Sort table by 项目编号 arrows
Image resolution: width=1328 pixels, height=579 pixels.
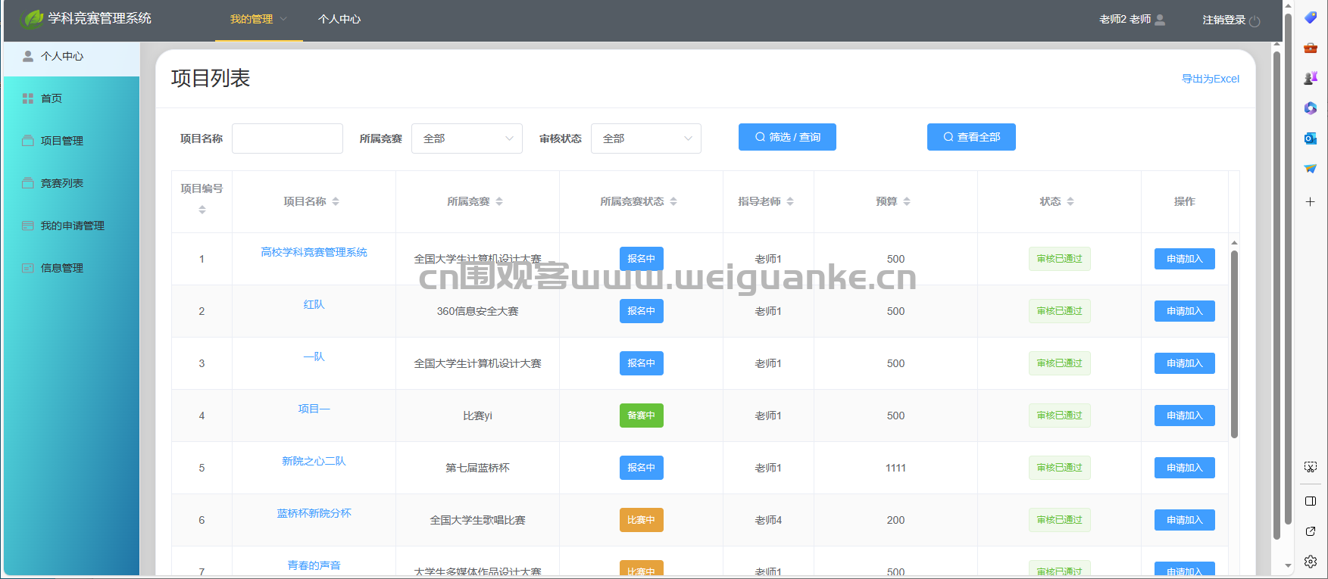[202, 210]
